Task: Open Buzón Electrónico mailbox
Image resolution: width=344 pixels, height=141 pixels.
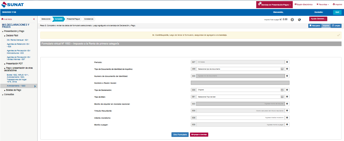Action: pos(303,5)
